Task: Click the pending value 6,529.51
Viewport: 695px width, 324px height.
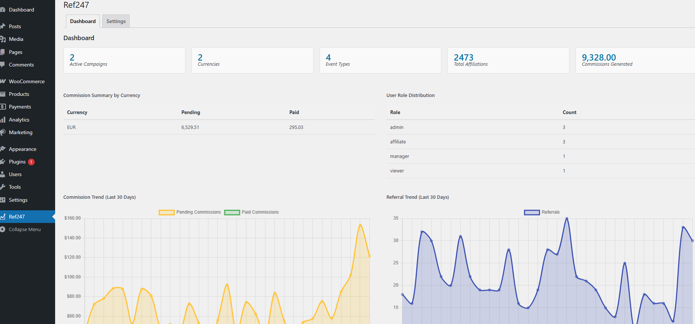Action: (x=190, y=127)
